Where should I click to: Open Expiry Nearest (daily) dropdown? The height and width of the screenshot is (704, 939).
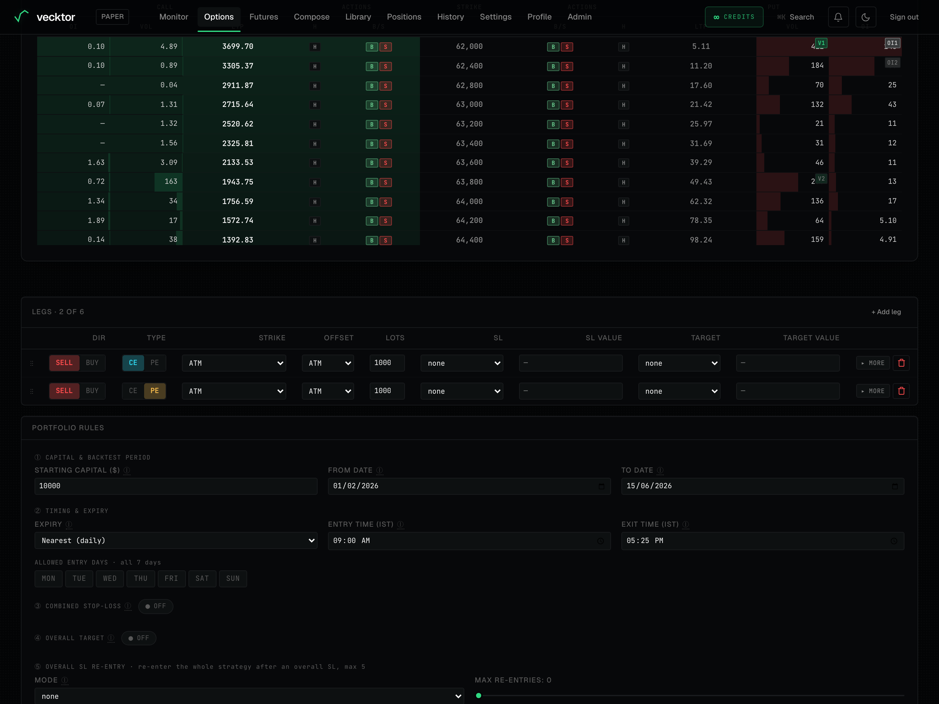(176, 541)
